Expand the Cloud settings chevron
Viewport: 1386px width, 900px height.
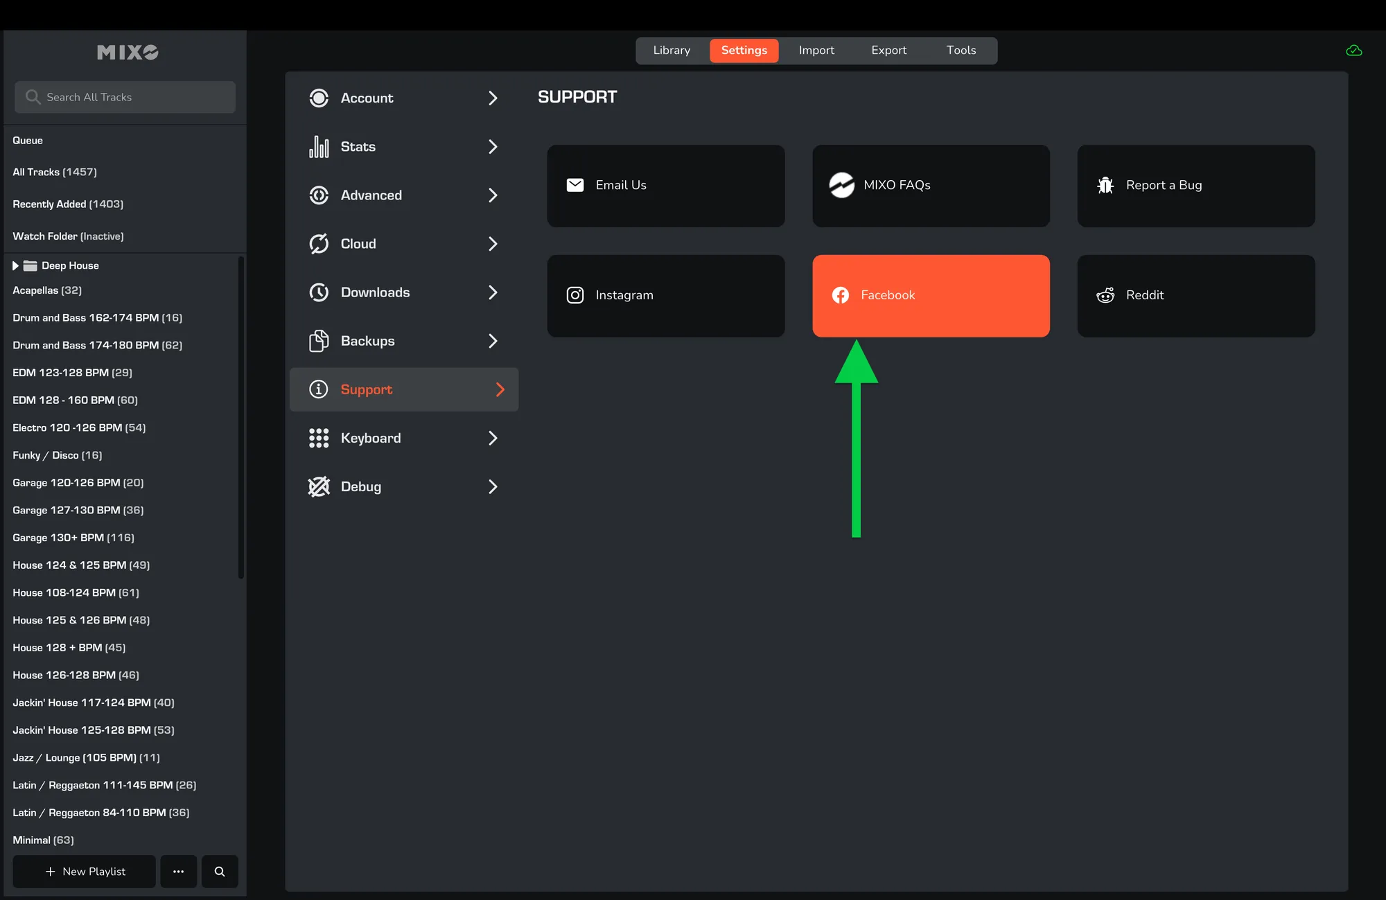pos(493,244)
